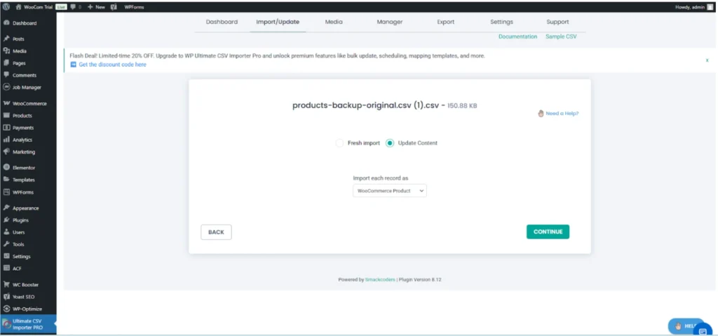Open the WooCommerce Product record type dropdown
The image size is (718, 336).
coord(389,191)
